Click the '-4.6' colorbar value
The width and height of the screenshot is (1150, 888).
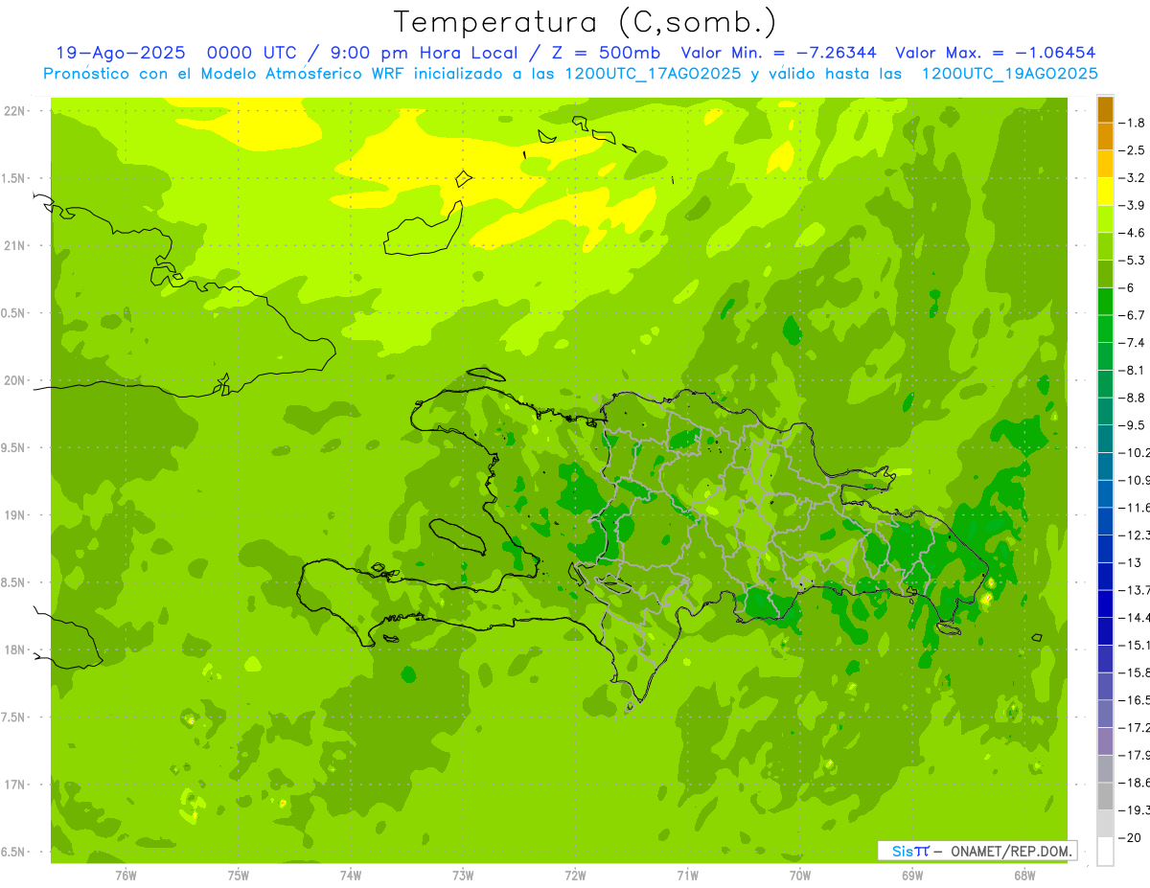[x=1132, y=233]
